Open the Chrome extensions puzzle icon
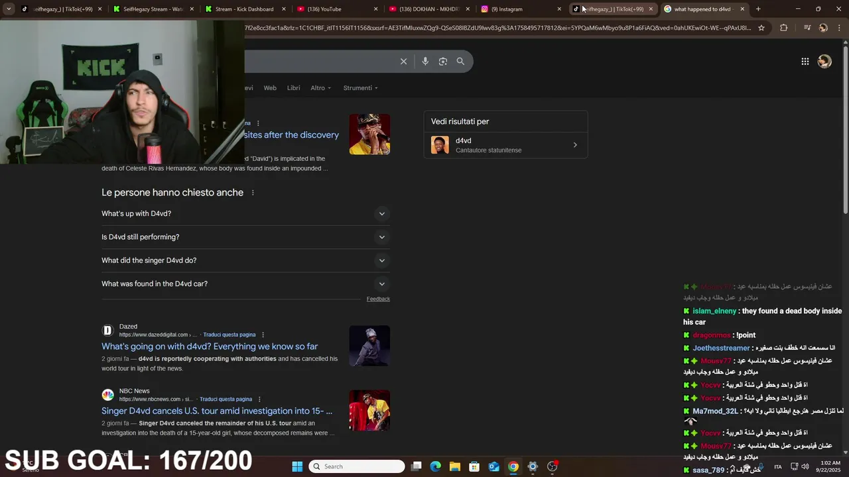The width and height of the screenshot is (849, 477). click(783, 28)
